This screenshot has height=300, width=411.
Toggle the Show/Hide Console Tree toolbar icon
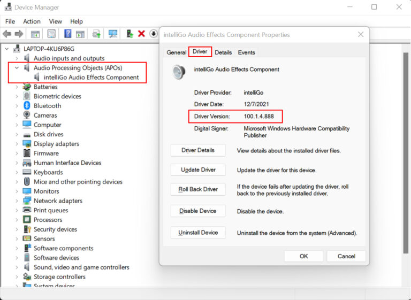click(x=35, y=34)
